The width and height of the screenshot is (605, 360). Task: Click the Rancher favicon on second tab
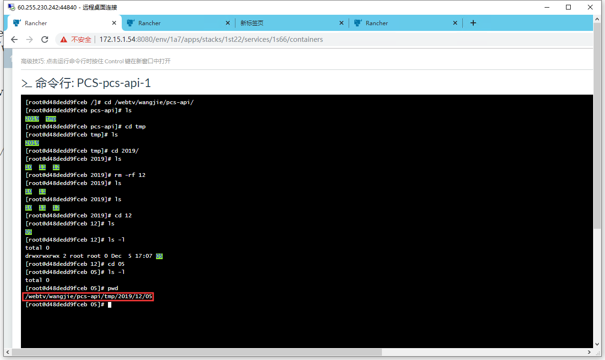click(131, 23)
